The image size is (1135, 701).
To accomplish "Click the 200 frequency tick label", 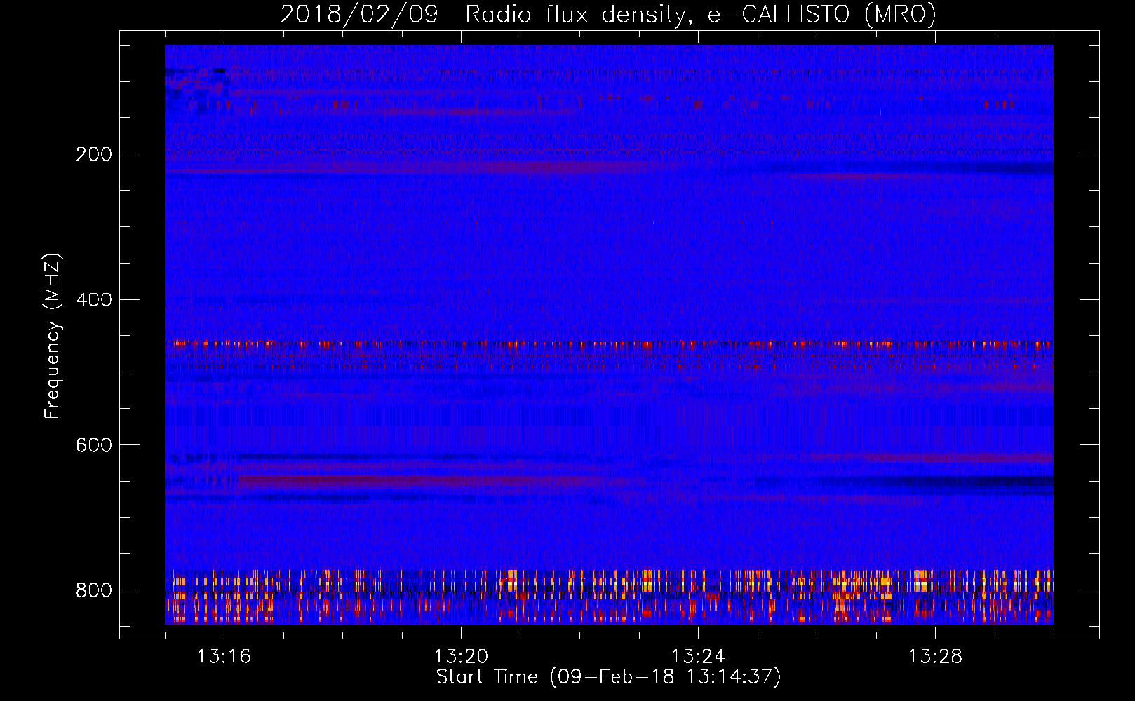I will click(x=93, y=154).
